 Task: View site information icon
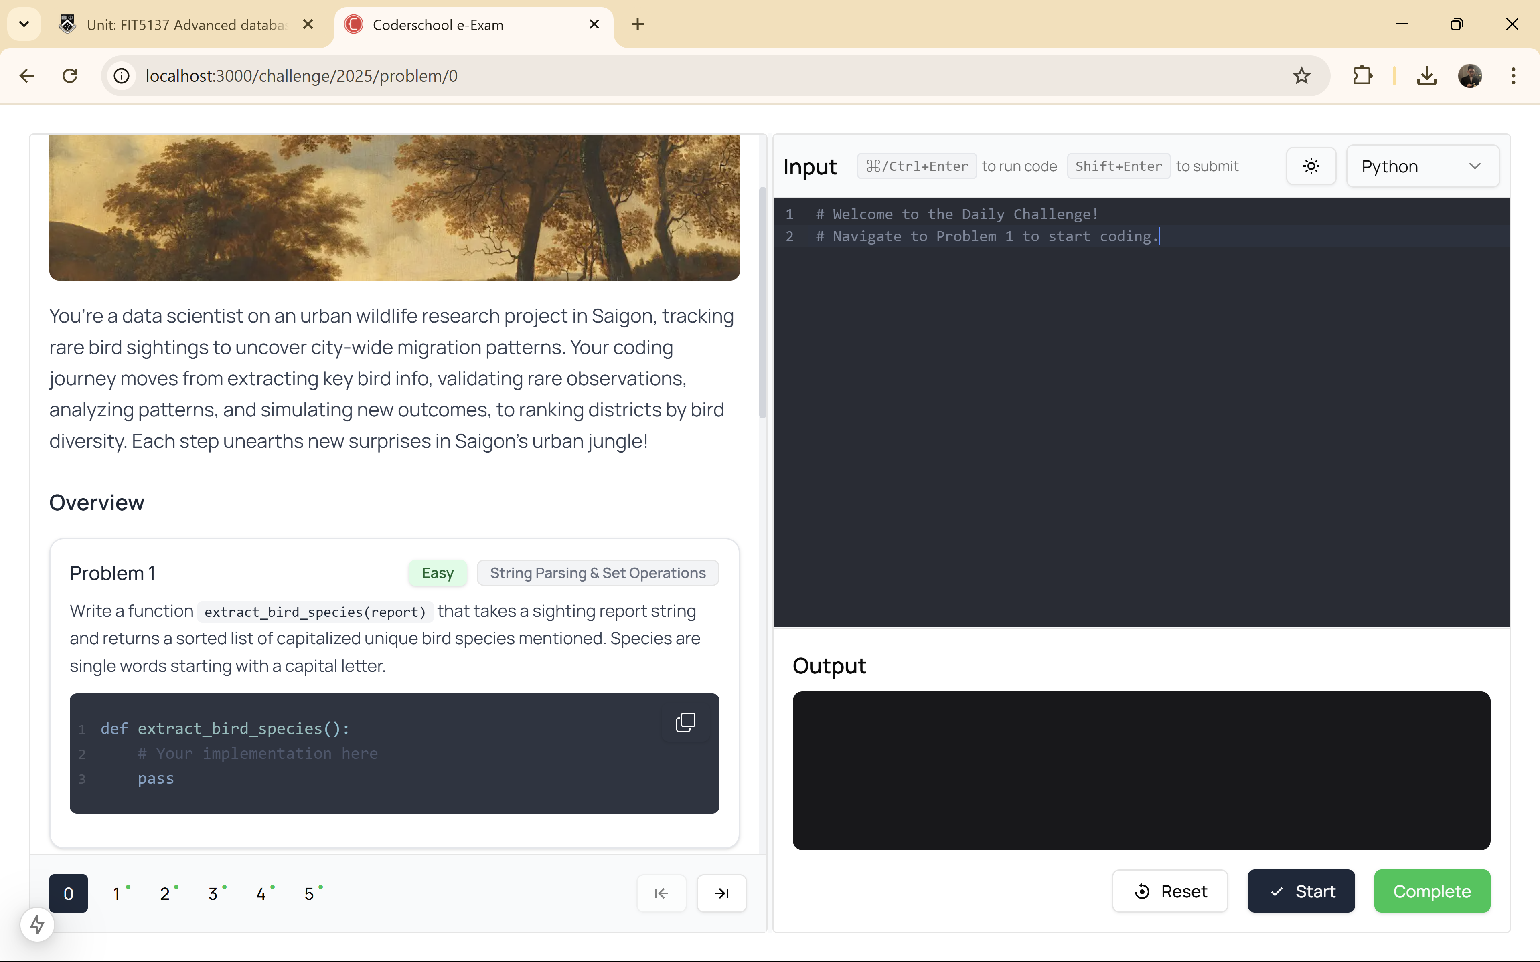[x=122, y=76]
